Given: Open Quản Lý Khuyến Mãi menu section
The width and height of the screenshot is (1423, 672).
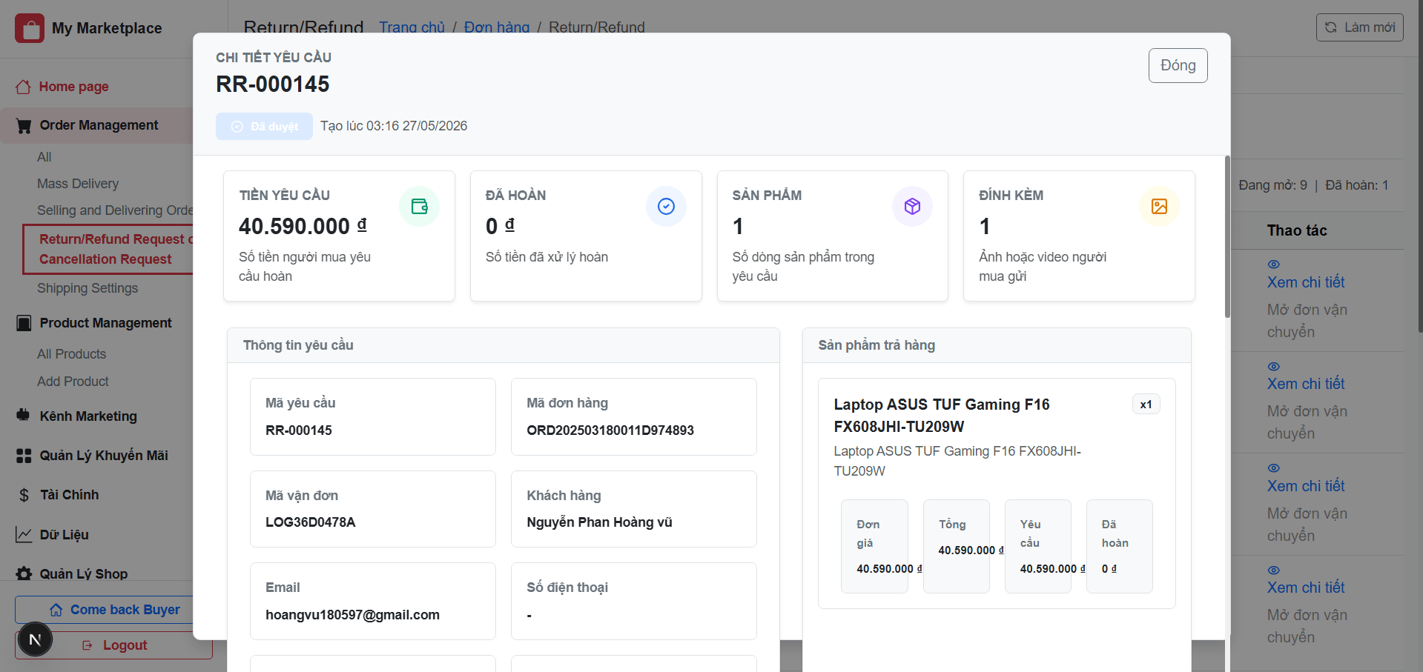Looking at the screenshot, I should point(104,456).
